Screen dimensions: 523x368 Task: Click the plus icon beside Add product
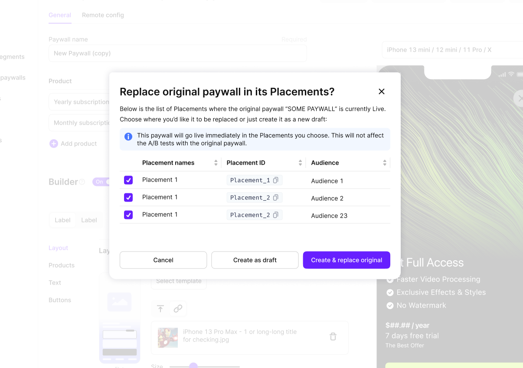coord(53,143)
